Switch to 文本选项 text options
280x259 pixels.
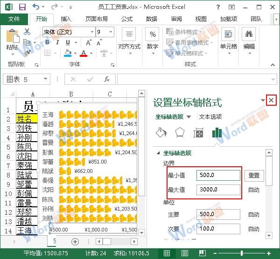(210, 117)
